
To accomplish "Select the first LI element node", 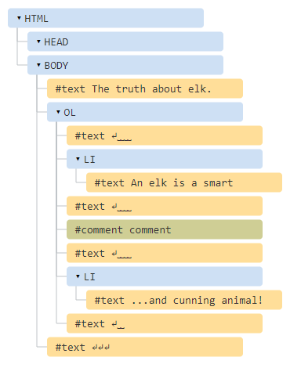I will 165,159.
